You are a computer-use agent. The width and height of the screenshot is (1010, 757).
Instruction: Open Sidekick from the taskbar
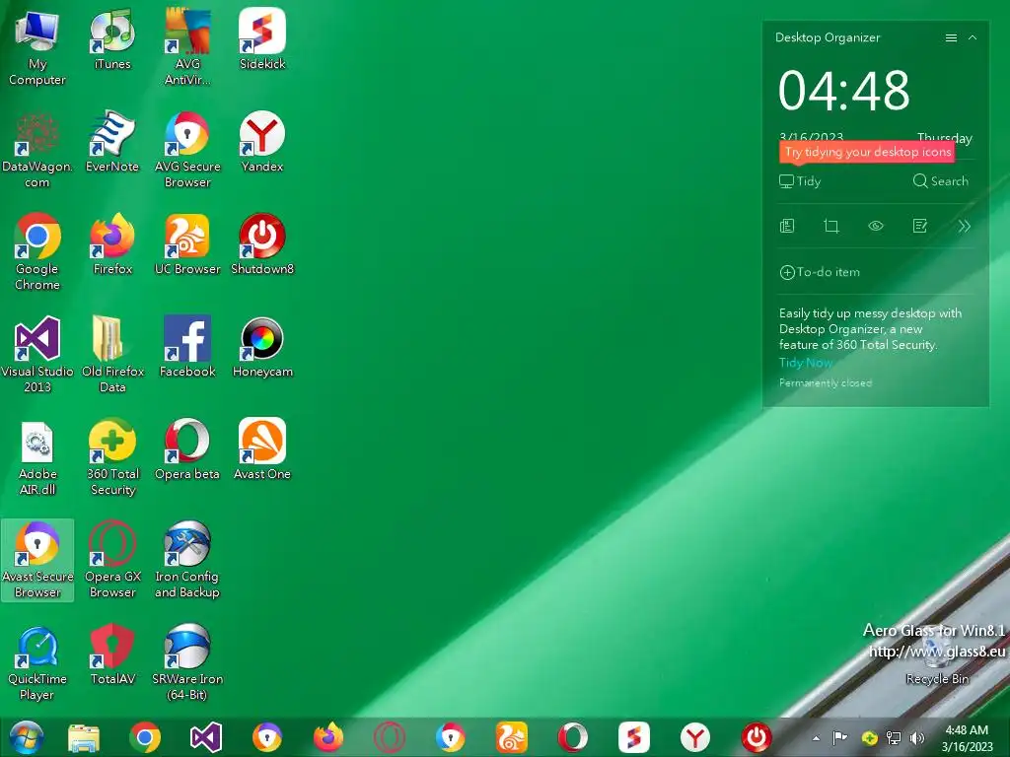[x=634, y=737]
